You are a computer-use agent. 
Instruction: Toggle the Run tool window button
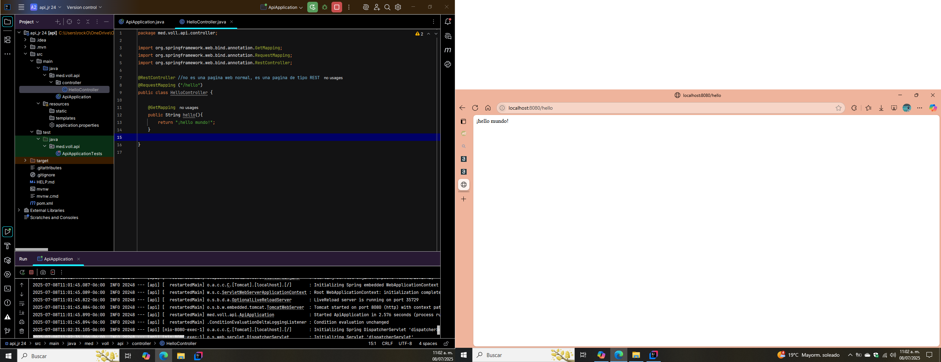(x=7, y=232)
